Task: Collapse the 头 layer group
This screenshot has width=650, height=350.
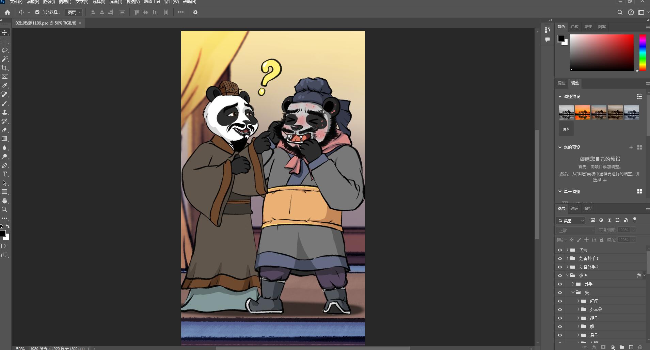Action: [573, 292]
